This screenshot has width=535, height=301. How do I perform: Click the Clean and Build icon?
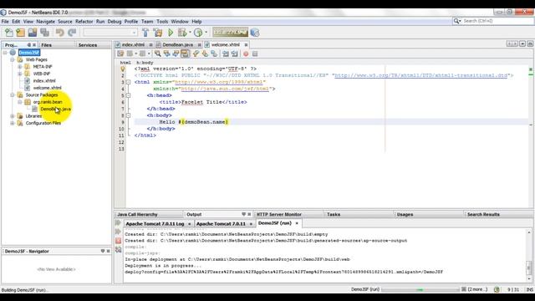158,33
